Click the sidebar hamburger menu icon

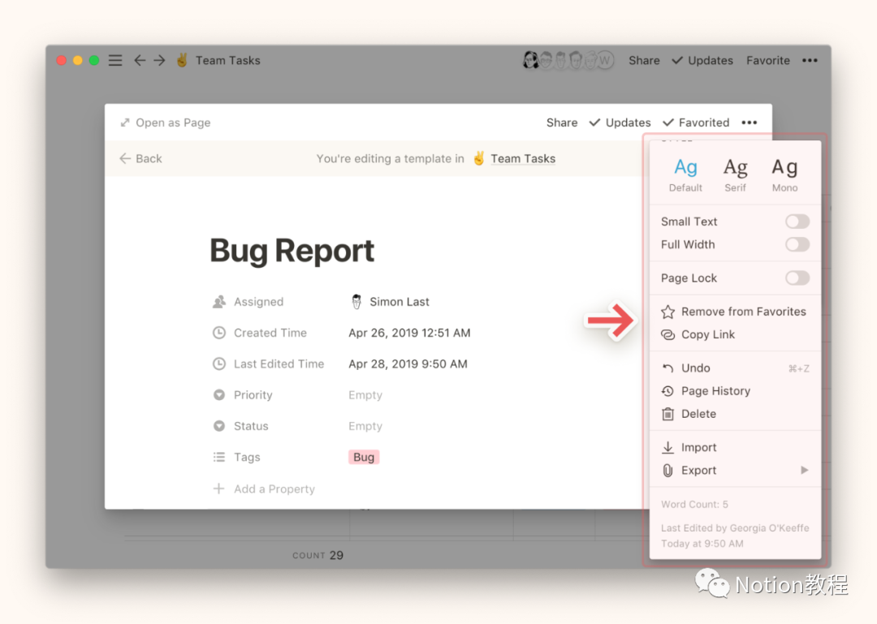115,60
